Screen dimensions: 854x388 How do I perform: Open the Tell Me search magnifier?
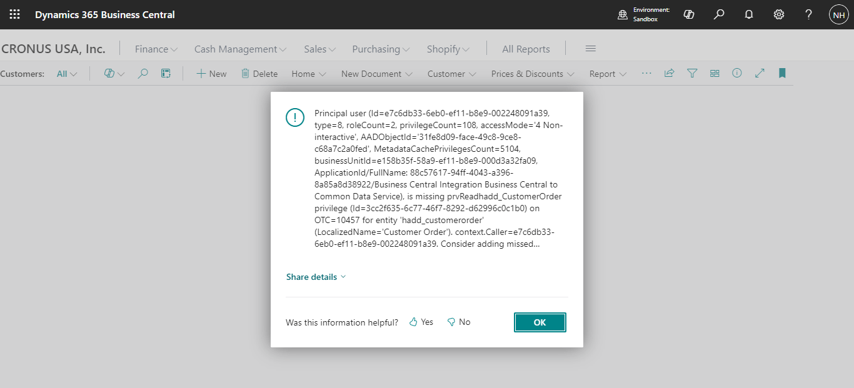point(719,14)
